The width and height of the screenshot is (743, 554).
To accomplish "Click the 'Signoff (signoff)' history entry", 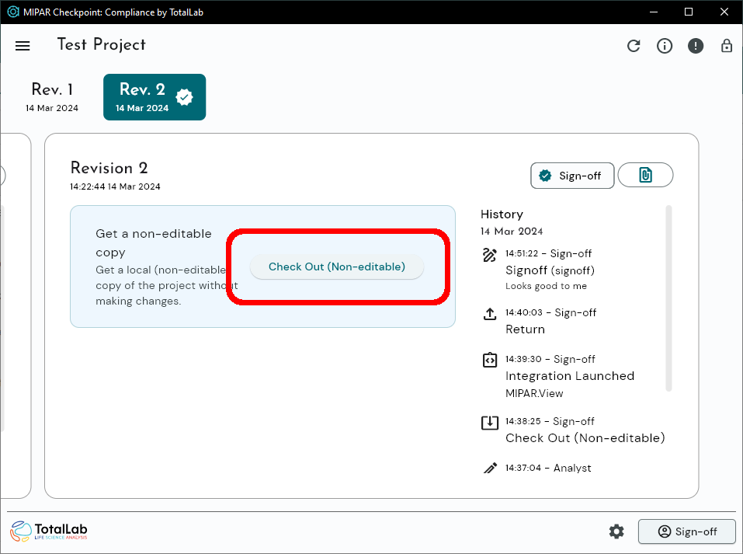I will coord(550,270).
